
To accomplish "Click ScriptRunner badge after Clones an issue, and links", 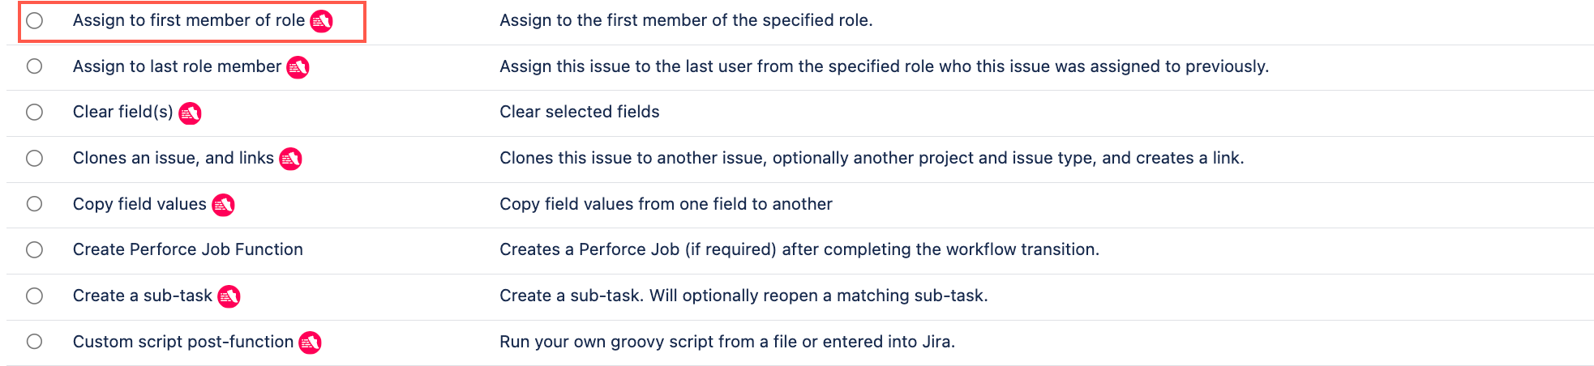I will pyautogui.click(x=290, y=159).
